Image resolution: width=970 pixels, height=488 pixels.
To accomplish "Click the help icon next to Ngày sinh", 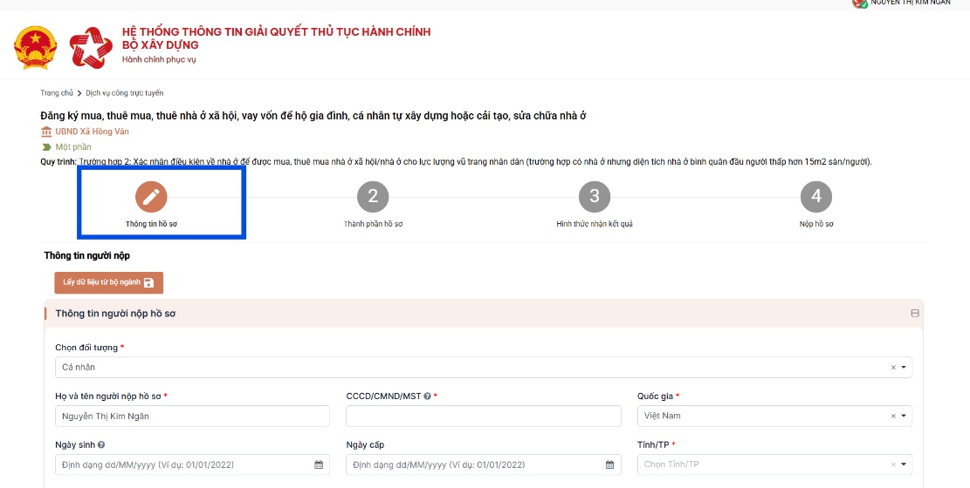I will click(x=100, y=444).
